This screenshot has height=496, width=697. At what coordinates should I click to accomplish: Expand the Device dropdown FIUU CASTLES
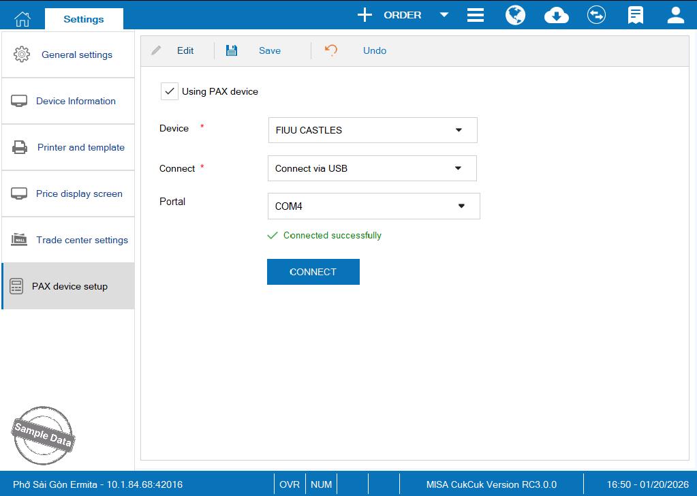pyautogui.click(x=459, y=130)
